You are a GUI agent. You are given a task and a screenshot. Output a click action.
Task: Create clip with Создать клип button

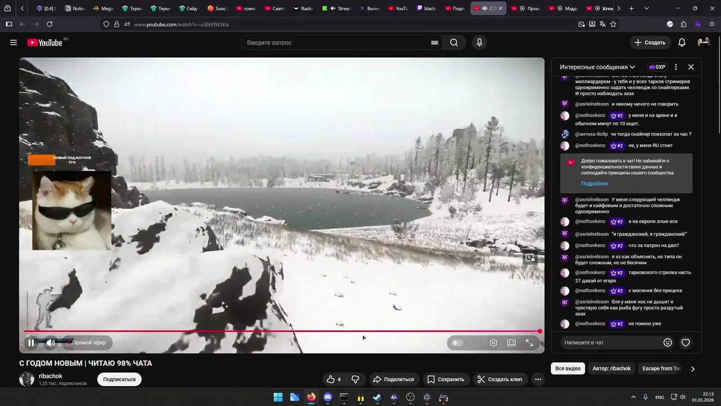[500, 379]
